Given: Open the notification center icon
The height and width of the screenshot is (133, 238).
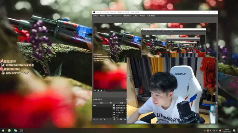Looking at the screenshot, I should (234, 131).
